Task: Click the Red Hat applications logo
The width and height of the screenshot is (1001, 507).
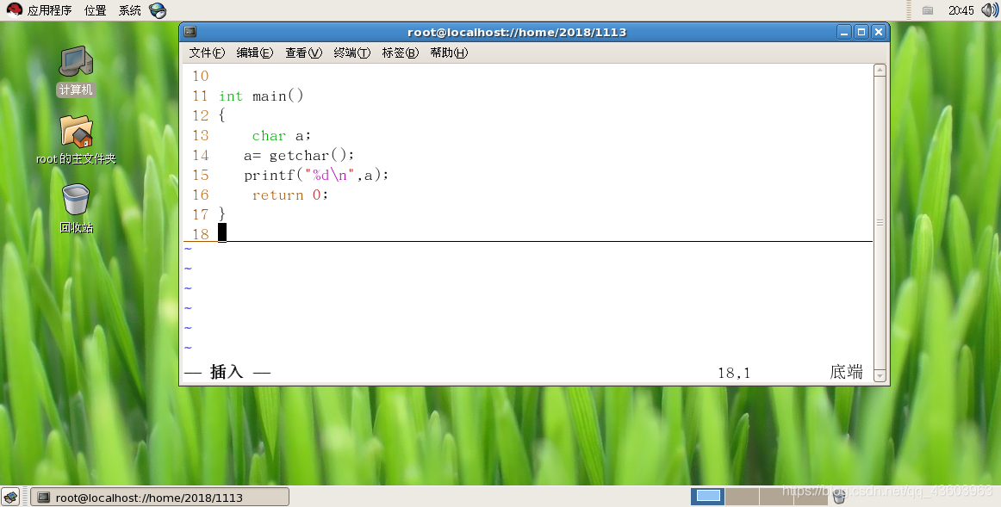Action: [15, 9]
